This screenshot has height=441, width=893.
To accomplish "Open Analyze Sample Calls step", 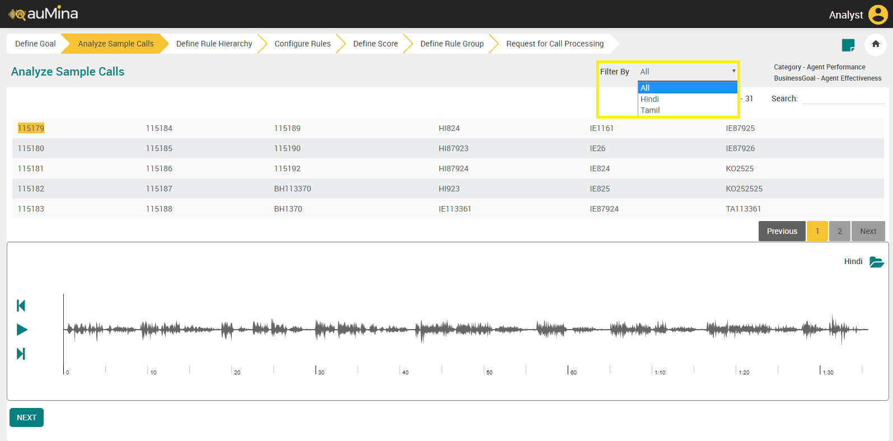I will [x=115, y=44].
